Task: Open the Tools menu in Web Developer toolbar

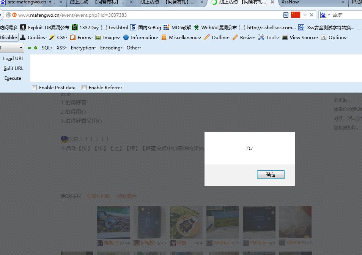Action: pos(272,38)
